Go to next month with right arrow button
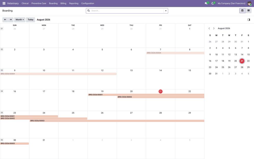Image resolution: width=254 pixels, height=159 pixels. 11,20
